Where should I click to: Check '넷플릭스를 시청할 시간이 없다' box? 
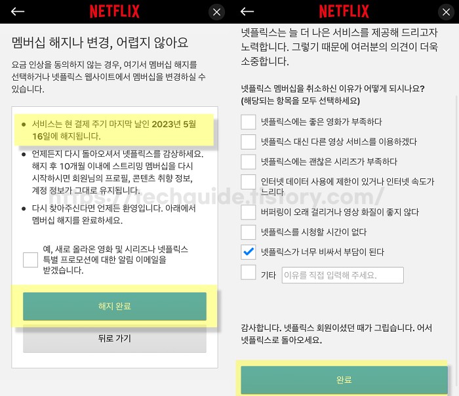(249, 232)
